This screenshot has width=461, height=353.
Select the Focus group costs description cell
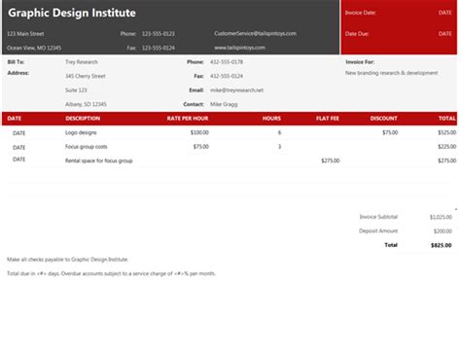tap(87, 147)
